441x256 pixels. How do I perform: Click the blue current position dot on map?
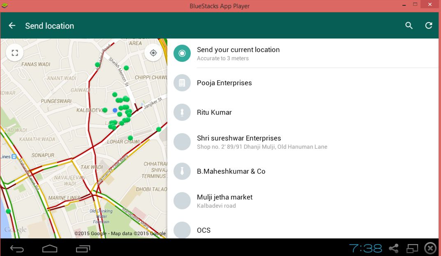click(x=115, y=111)
